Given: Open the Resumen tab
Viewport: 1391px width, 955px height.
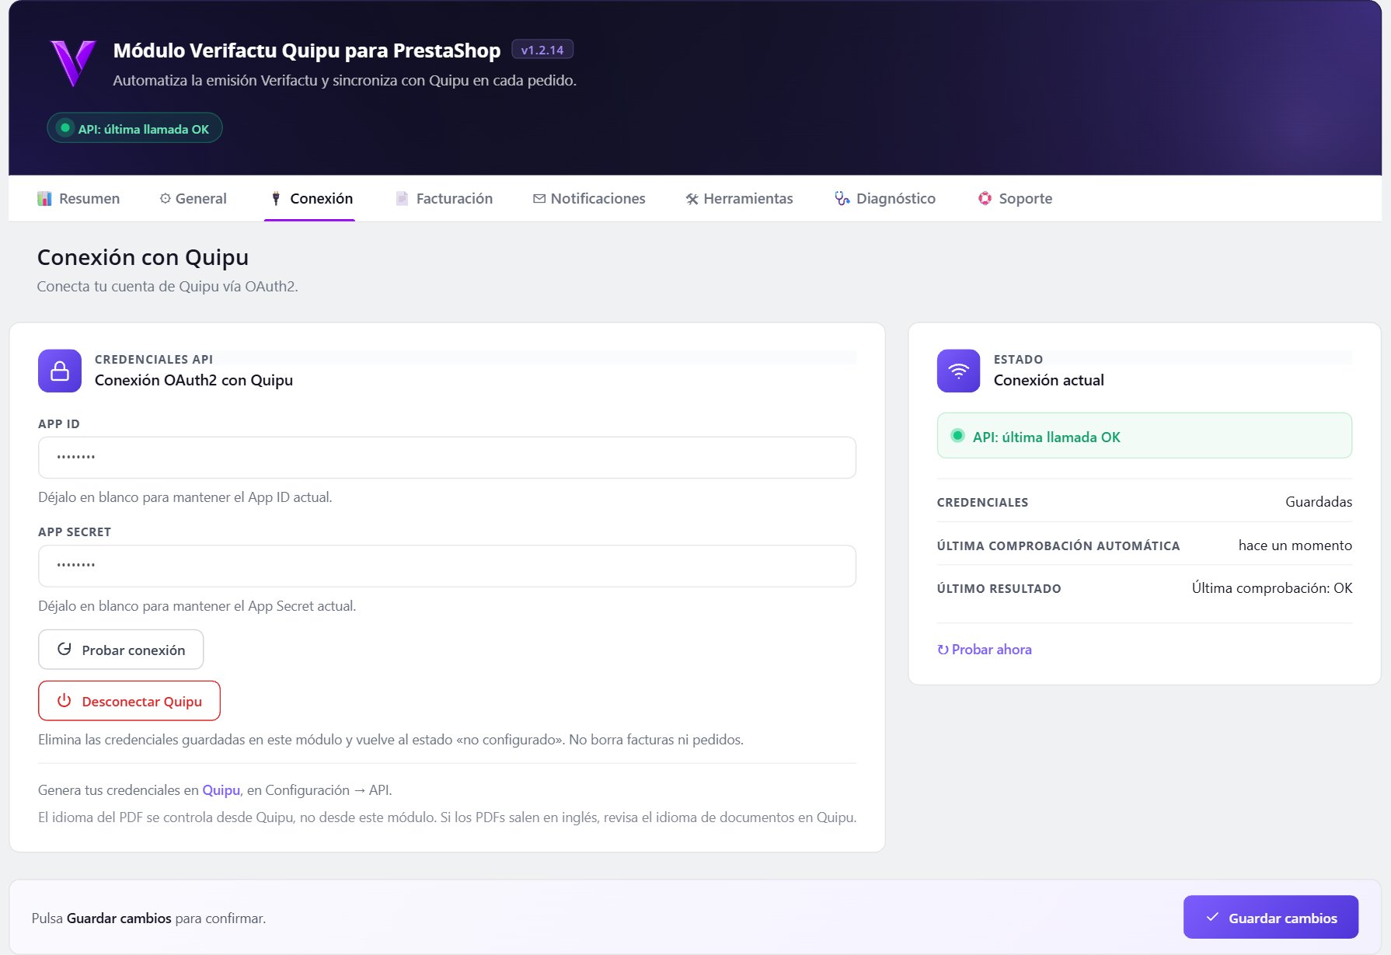Looking at the screenshot, I should [x=78, y=198].
